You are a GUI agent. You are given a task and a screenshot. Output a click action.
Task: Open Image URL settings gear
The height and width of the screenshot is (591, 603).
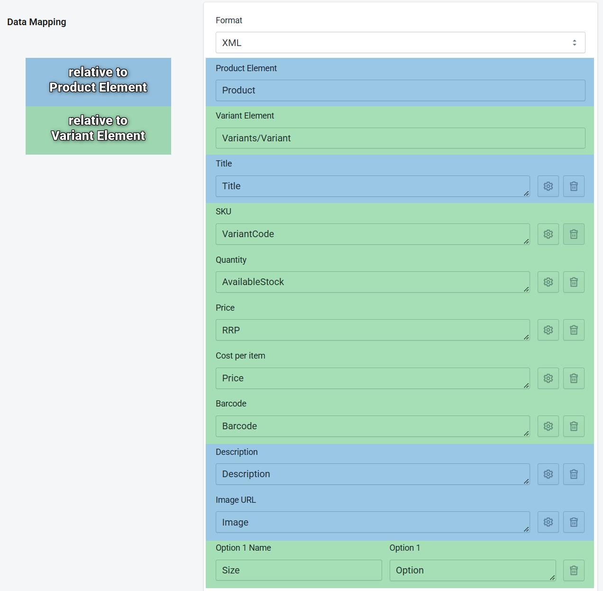[x=548, y=522]
